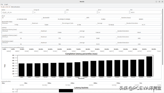Viewport: 164px width, 93px height.
Task: Click the total latency Average value
Action: tap(98, 44)
